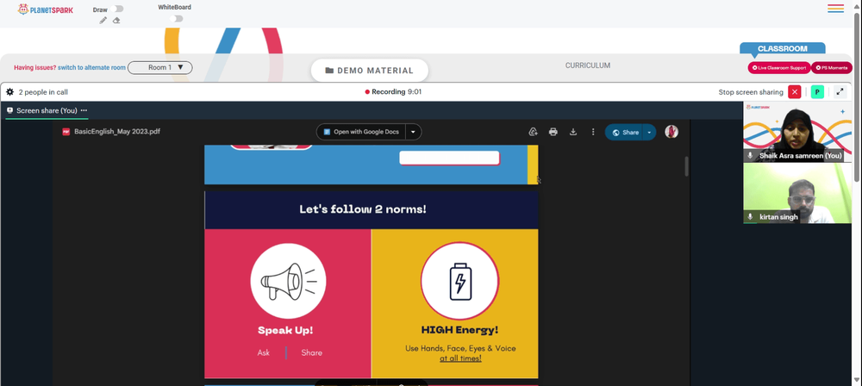
Task: Select the pencil drawing tool
Action: click(x=103, y=21)
